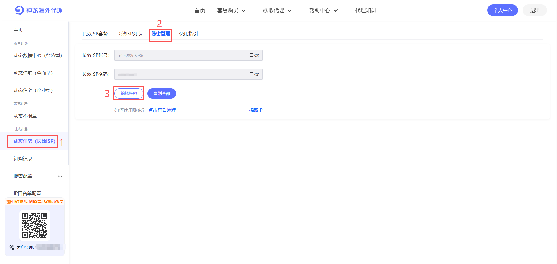Select 动态不限量 in the sidebar
Screen dimensions: 557x264
click(25, 116)
